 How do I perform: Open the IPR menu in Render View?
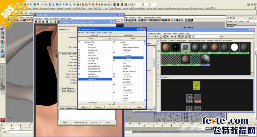click(51, 19)
